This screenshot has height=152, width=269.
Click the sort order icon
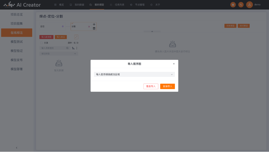pos(73,48)
